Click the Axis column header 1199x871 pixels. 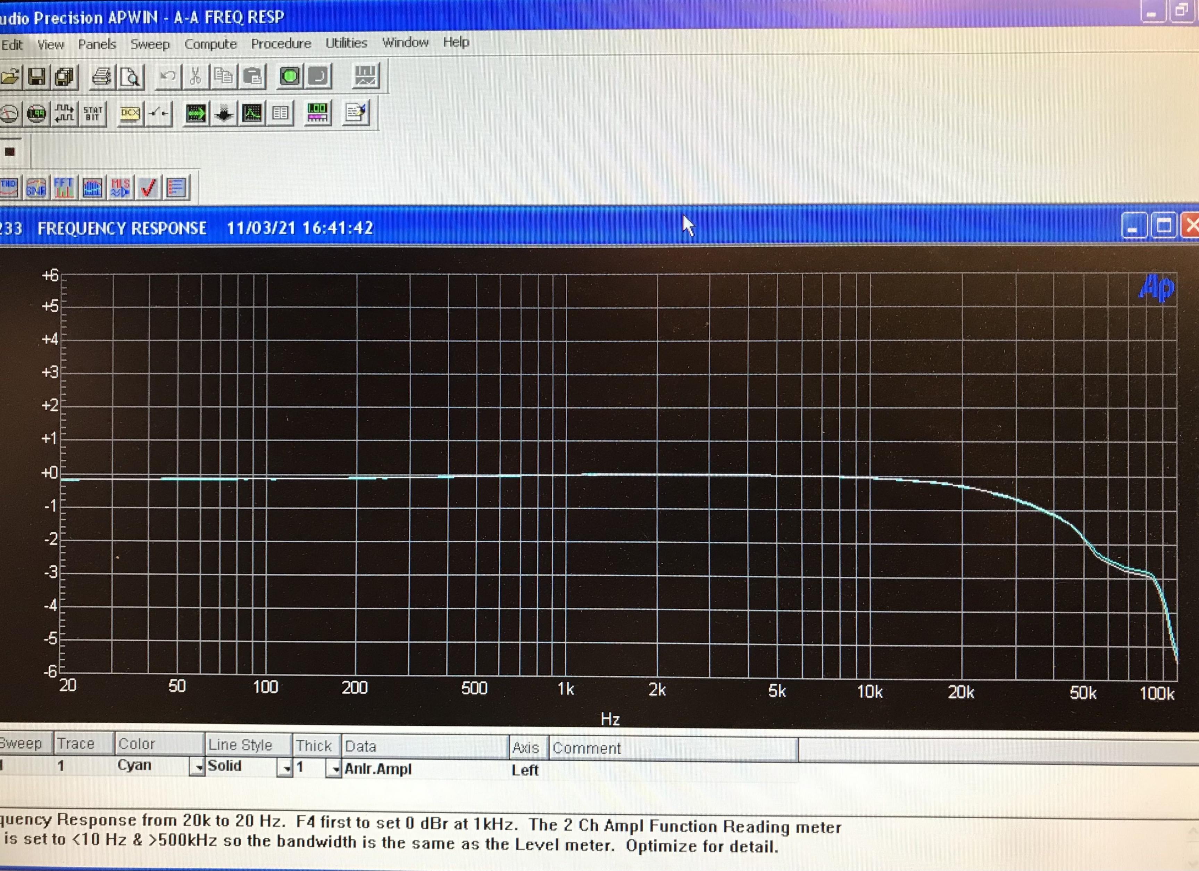pyautogui.click(x=528, y=747)
